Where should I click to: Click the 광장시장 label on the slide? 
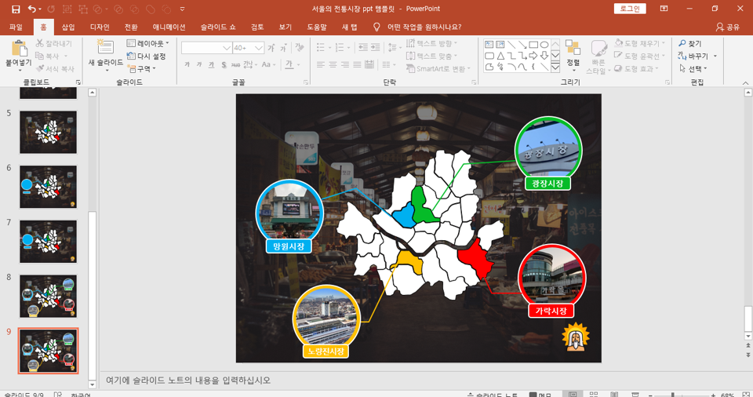tap(547, 184)
